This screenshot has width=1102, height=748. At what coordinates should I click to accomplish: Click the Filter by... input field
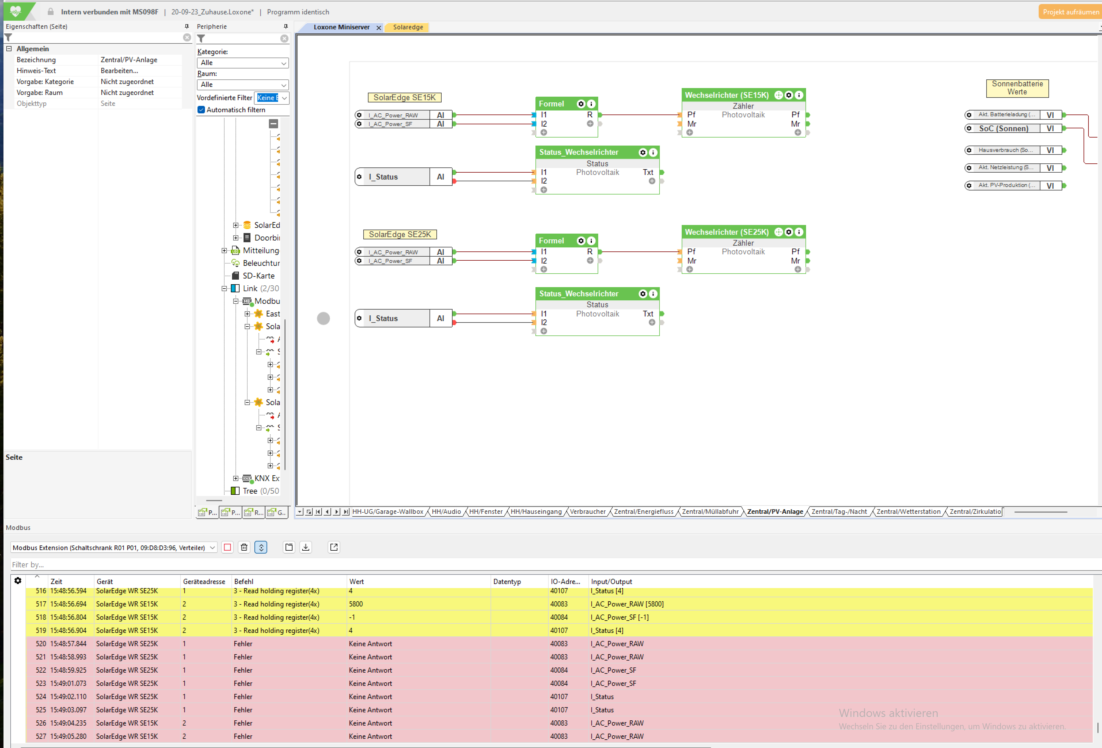point(284,564)
